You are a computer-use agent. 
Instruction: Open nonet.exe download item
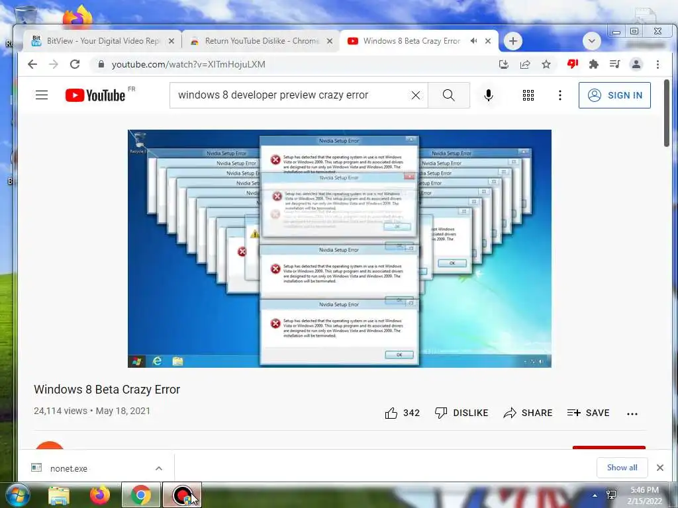click(x=68, y=468)
